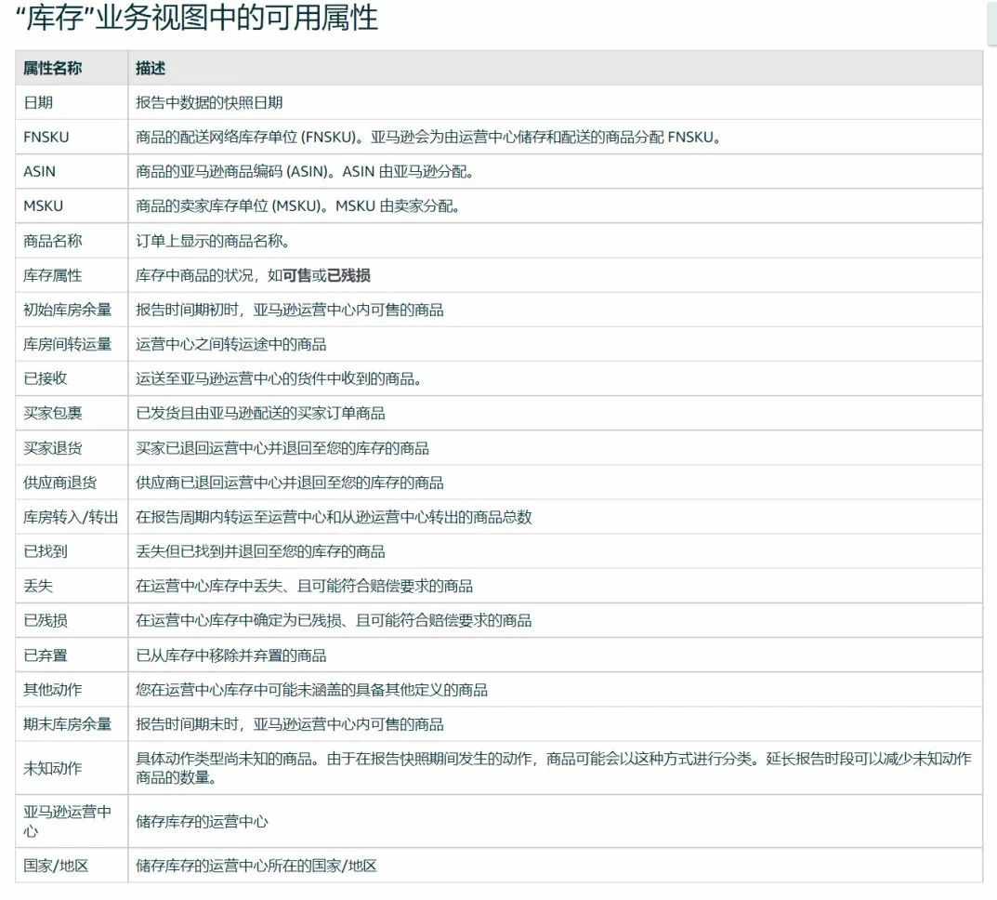Select the 期末库房余量 attribute cell
The height and width of the screenshot is (900, 997).
point(72,724)
